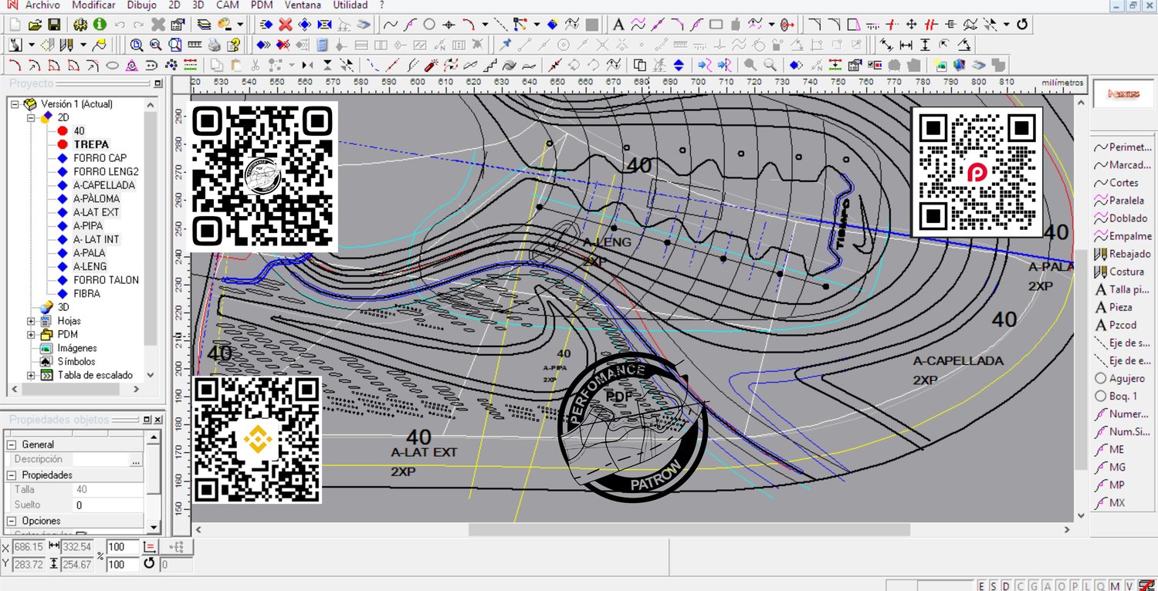Click the four-way move arrows icon
This screenshot has height=591, width=1158.
(x=911, y=25)
